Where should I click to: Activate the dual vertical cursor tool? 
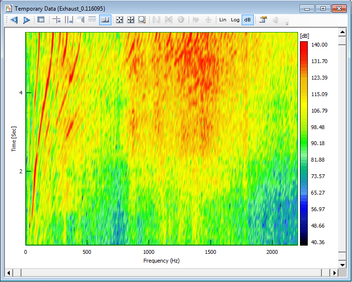(x=69, y=20)
